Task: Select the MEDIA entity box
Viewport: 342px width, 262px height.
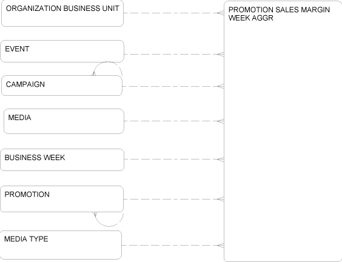Action: pyautogui.click(x=64, y=121)
